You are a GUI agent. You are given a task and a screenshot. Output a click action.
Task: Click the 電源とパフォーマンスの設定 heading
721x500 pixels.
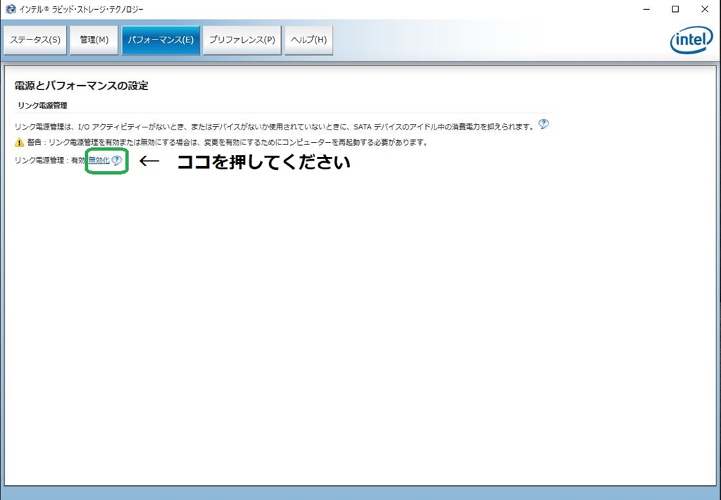click(x=82, y=86)
